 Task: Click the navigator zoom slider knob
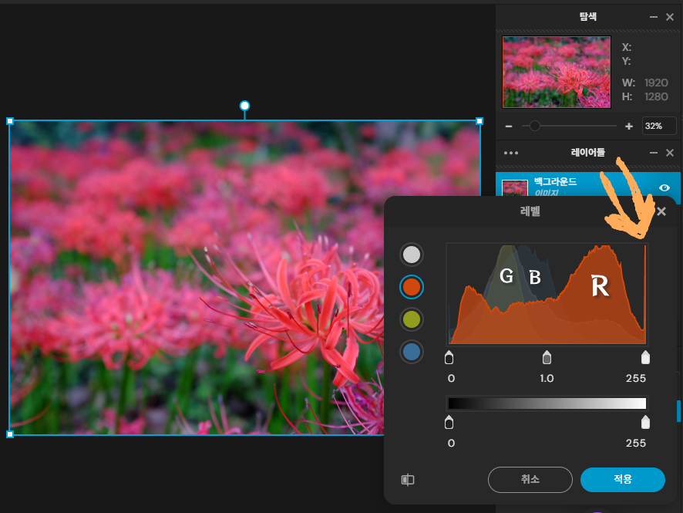[x=534, y=126]
